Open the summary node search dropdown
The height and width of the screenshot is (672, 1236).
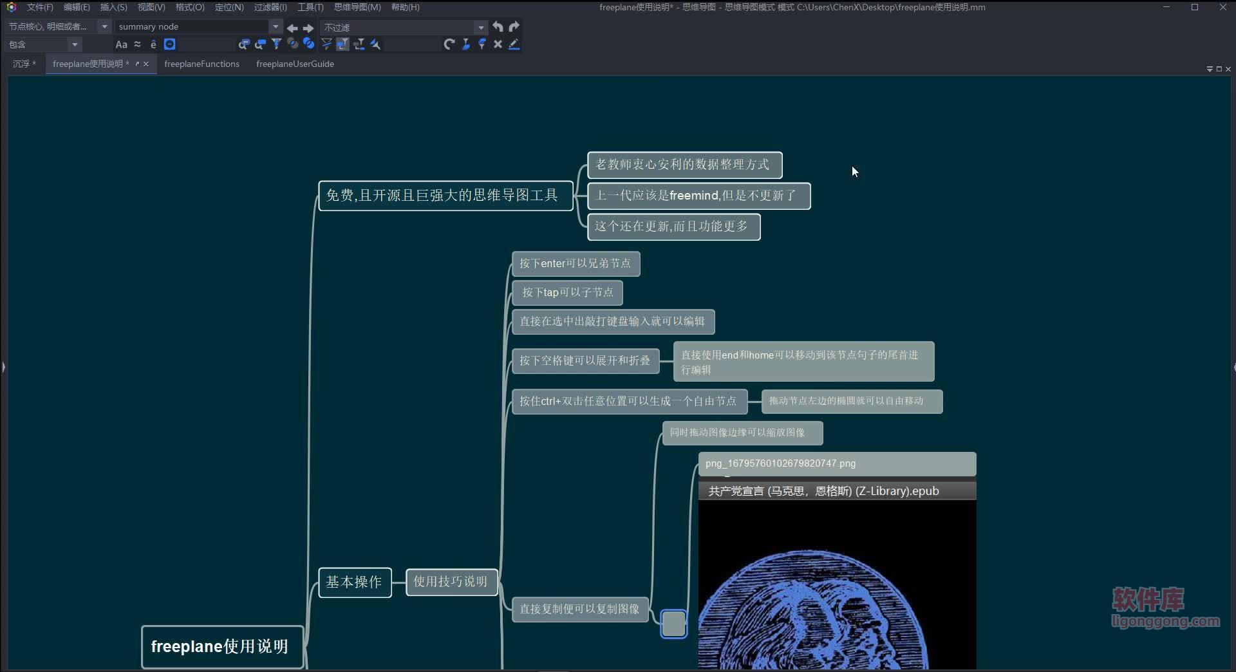[x=276, y=26]
